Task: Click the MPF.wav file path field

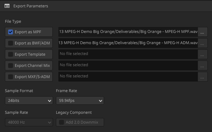Action: point(128,32)
